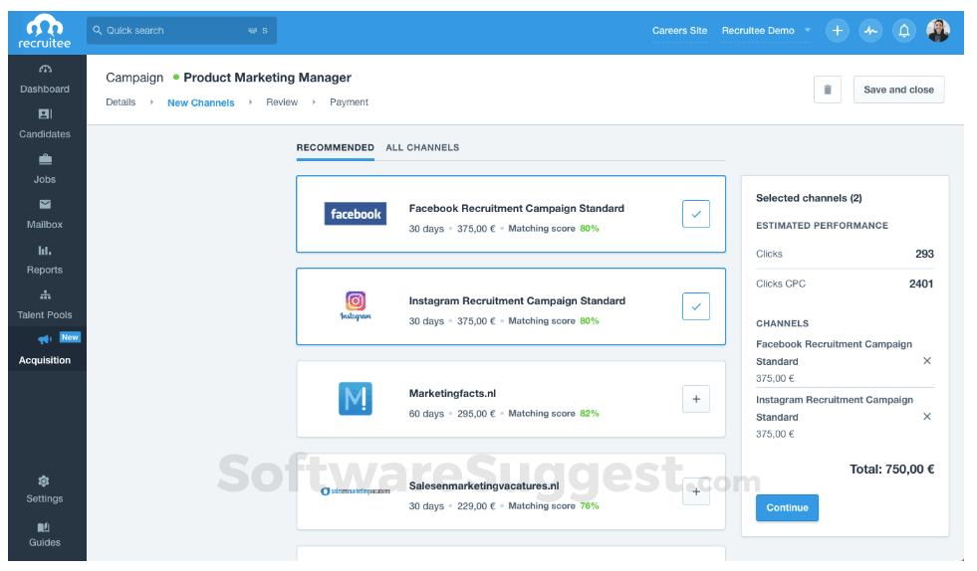Click Facebook Recruitment Campaign Standard title
Viewport: 977px width, 571px height.
click(x=517, y=209)
